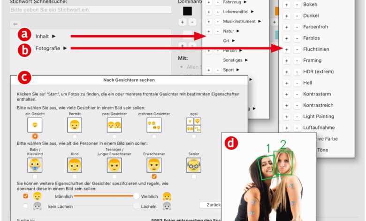
Task: Click the plus button below the black swatch
Action: point(183,22)
